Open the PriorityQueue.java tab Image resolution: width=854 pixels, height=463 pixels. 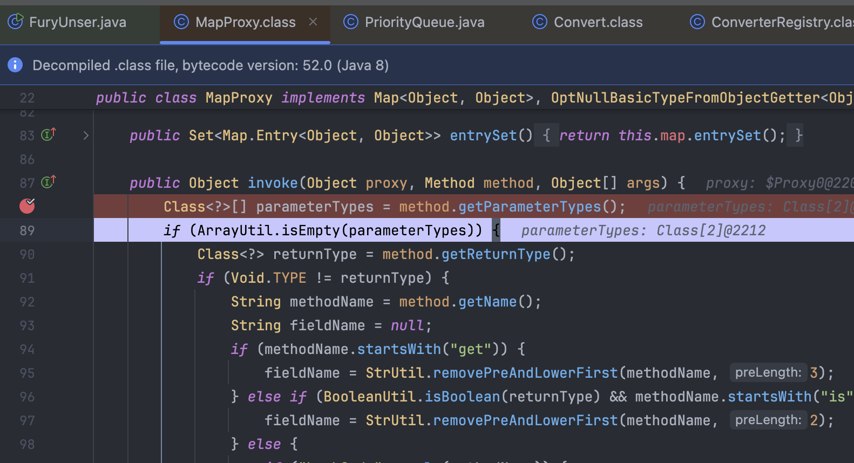pyautogui.click(x=424, y=22)
